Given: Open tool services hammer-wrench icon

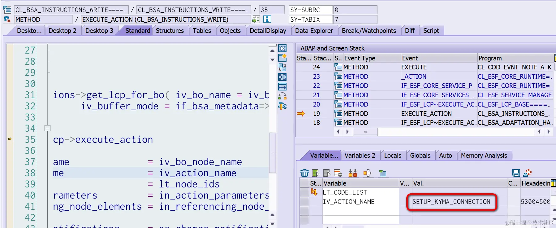Looking at the screenshot, I should (x=282, y=106).
